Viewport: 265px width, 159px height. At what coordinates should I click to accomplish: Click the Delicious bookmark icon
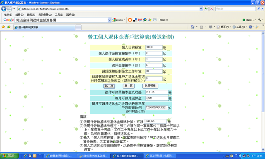pos(135,20)
